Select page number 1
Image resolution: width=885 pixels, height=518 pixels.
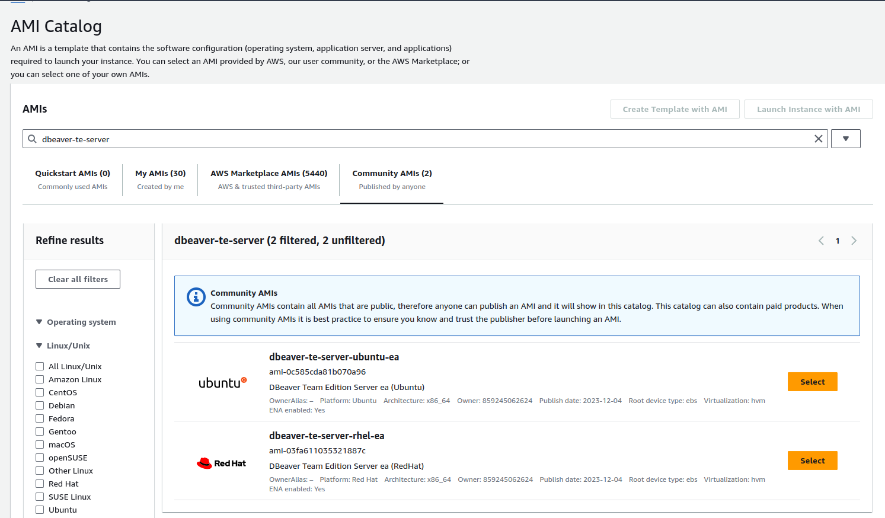[x=837, y=241]
